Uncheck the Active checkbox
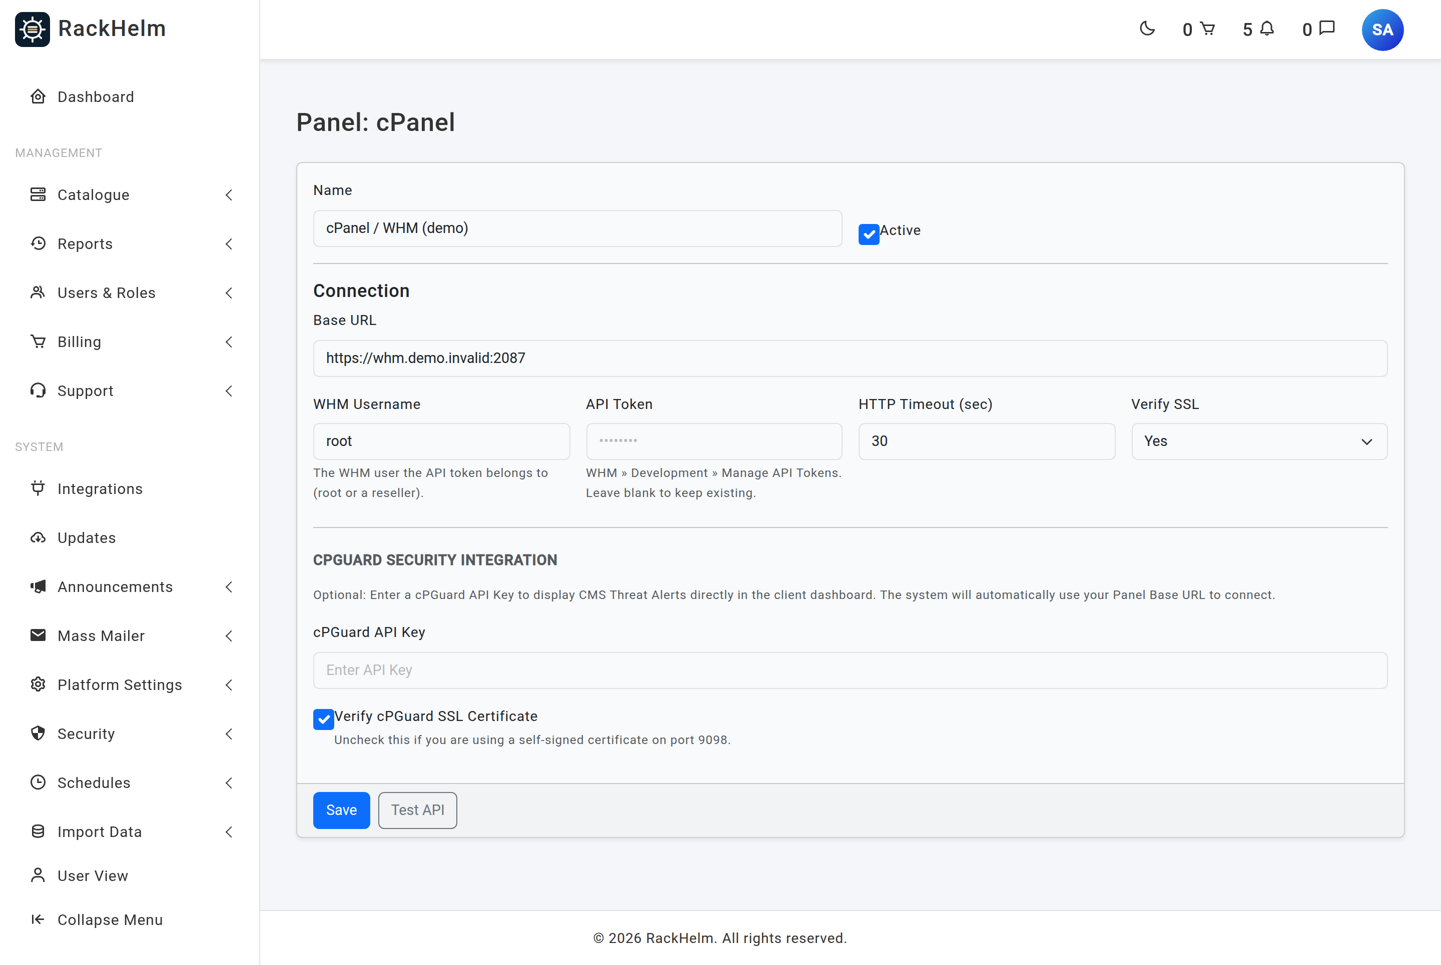The height and width of the screenshot is (965, 1441). (x=868, y=234)
